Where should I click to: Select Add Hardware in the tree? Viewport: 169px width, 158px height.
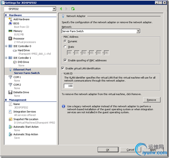pyautogui.click(x=21, y=19)
